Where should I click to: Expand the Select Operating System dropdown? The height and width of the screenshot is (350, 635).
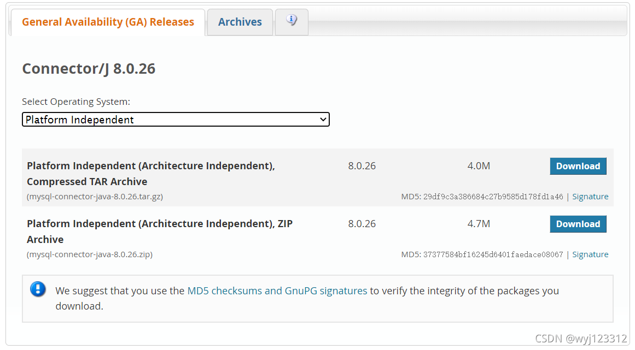click(176, 120)
